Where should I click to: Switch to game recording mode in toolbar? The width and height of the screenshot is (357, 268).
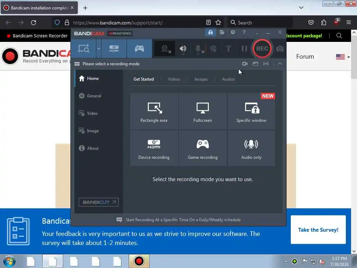[x=139, y=49]
